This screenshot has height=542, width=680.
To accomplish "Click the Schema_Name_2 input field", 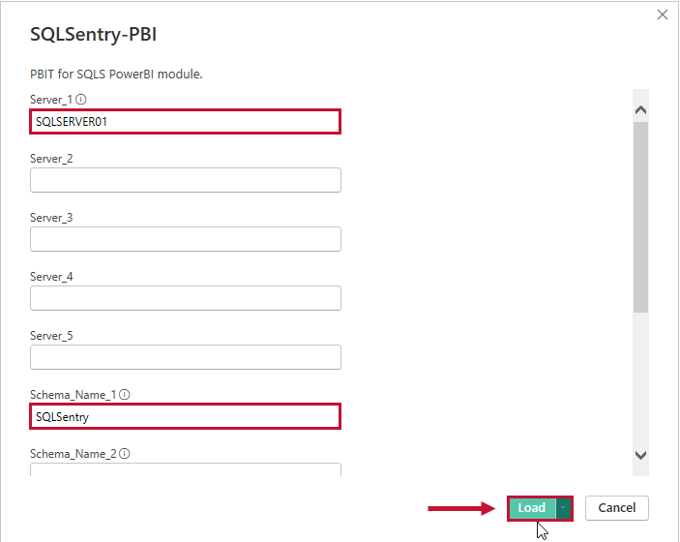I will tap(185, 470).
